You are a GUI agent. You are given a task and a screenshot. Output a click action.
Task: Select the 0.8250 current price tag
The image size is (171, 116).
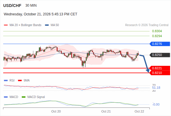click(x=160, y=55)
